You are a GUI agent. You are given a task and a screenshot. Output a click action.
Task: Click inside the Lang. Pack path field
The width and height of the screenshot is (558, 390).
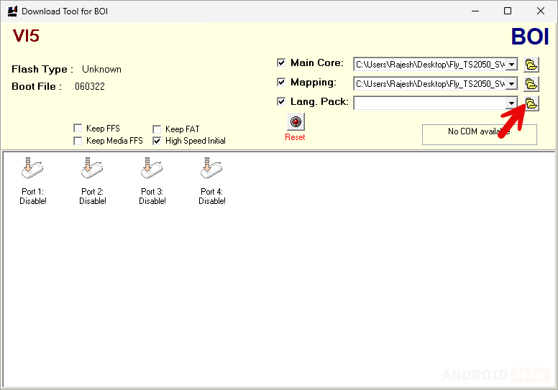click(x=429, y=103)
